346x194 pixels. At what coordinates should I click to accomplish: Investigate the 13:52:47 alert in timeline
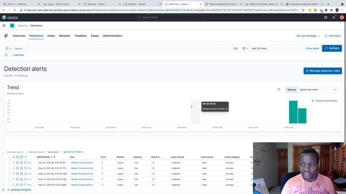coord(17,168)
